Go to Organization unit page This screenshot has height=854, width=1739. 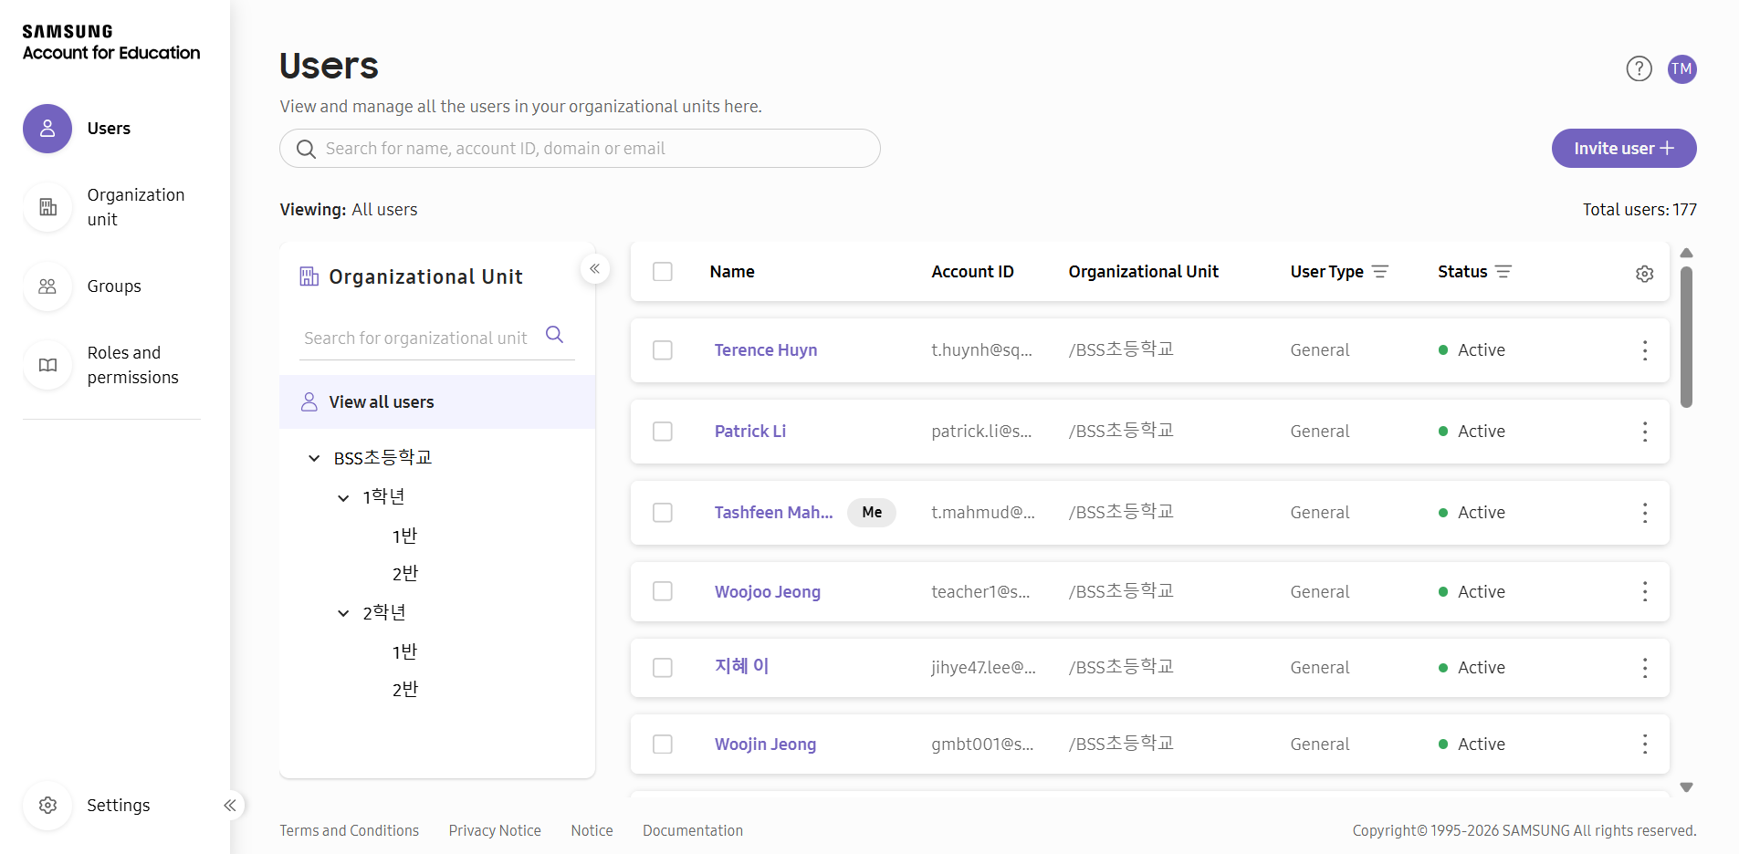[136, 207]
